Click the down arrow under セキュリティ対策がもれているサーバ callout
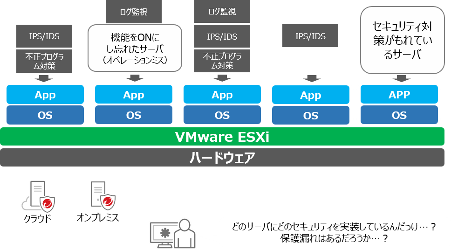Image resolution: width=451 pixels, height=250 pixels. tap(402, 78)
